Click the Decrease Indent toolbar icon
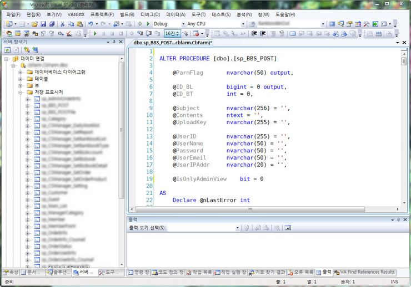 254,33
